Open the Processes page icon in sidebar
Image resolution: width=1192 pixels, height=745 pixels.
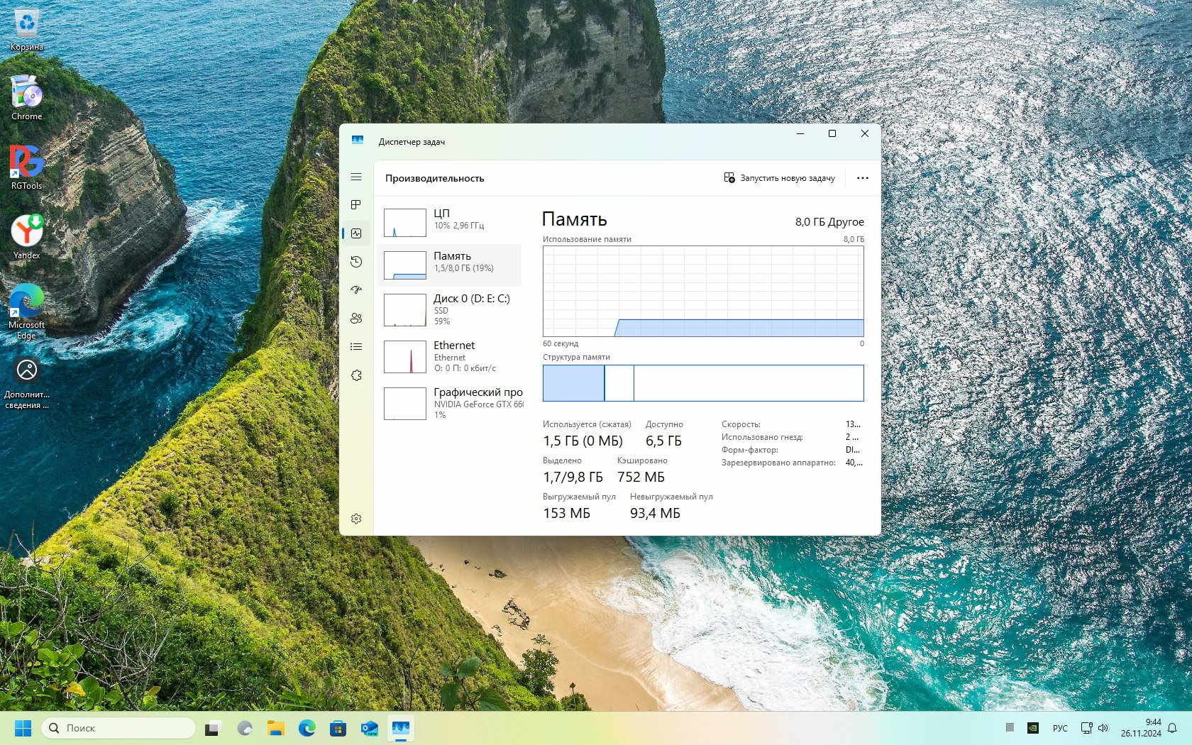(356, 205)
